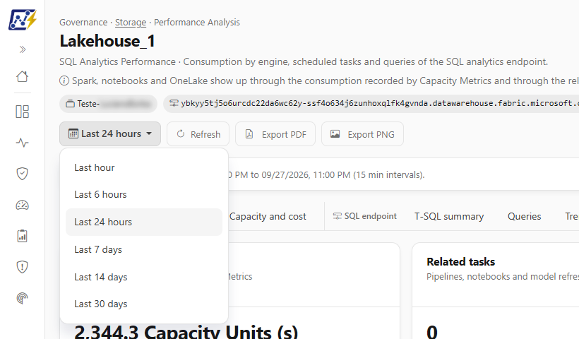Open the shield alert sidebar icon

(x=22, y=267)
